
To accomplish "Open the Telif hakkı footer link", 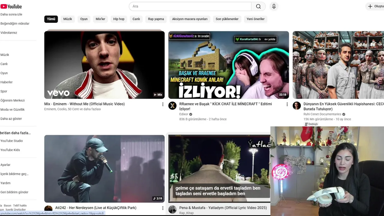I will click(x=20, y=205).
